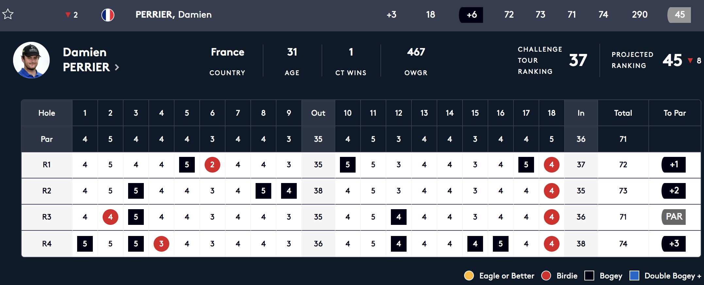Open Damien Perrier's profile photo
Viewport: 704px width, 285px height.
click(x=31, y=60)
